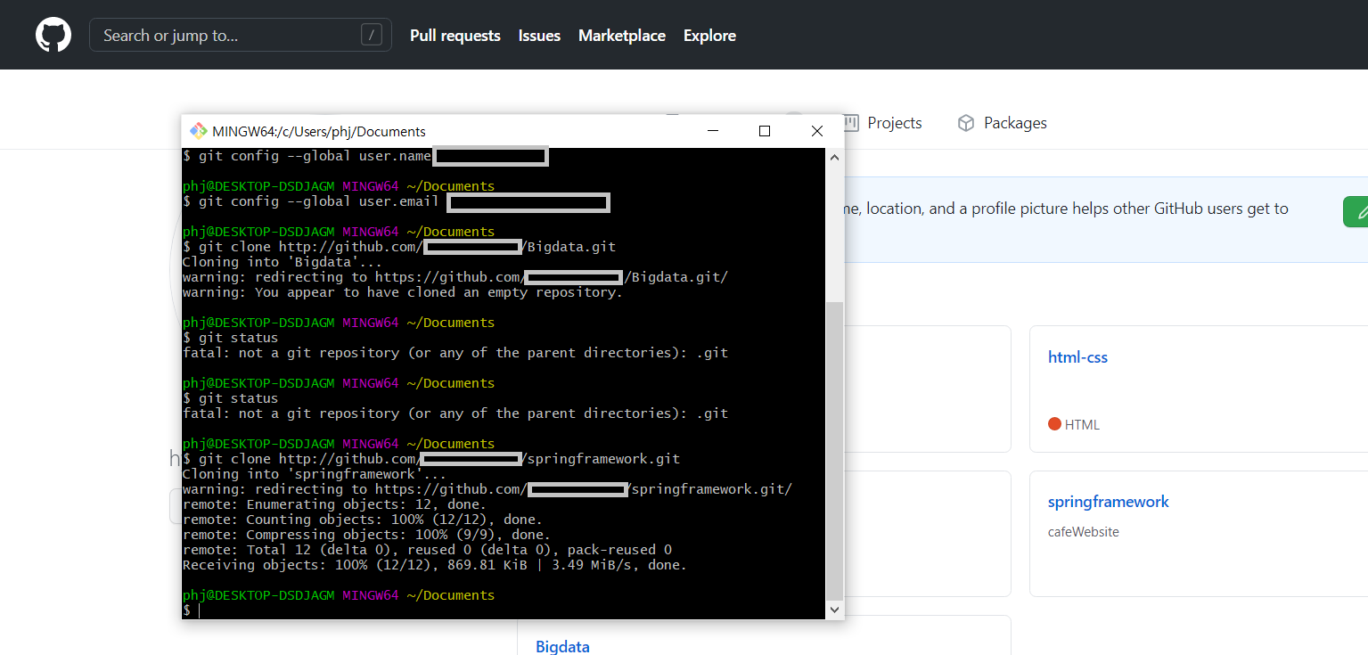1368x655 pixels.
Task: Click the 'Total 12 (delta 0)' line
Action: [427, 550]
